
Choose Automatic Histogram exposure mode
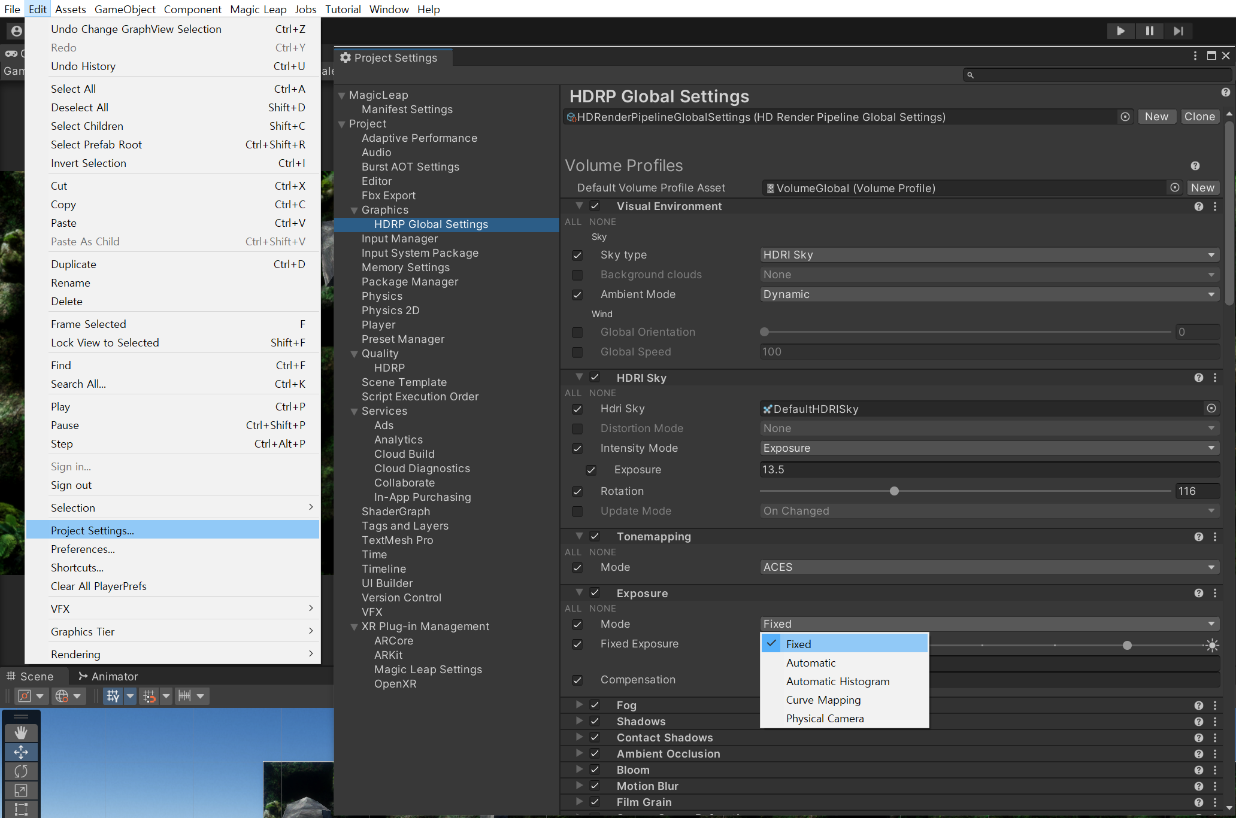(x=837, y=682)
